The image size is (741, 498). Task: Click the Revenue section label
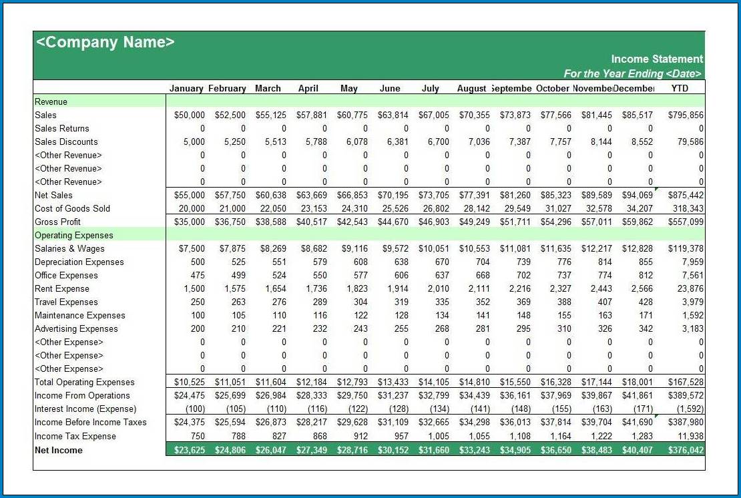[51, 101]
